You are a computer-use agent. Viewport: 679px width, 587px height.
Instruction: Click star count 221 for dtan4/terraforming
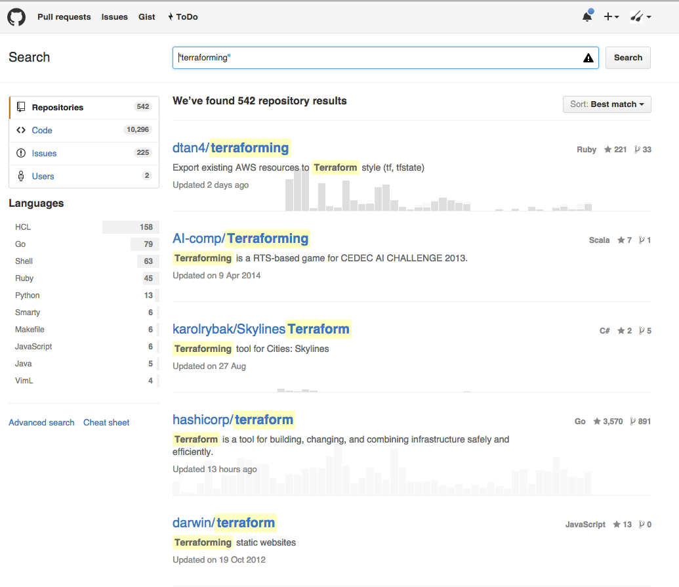(x=615, y=150)
